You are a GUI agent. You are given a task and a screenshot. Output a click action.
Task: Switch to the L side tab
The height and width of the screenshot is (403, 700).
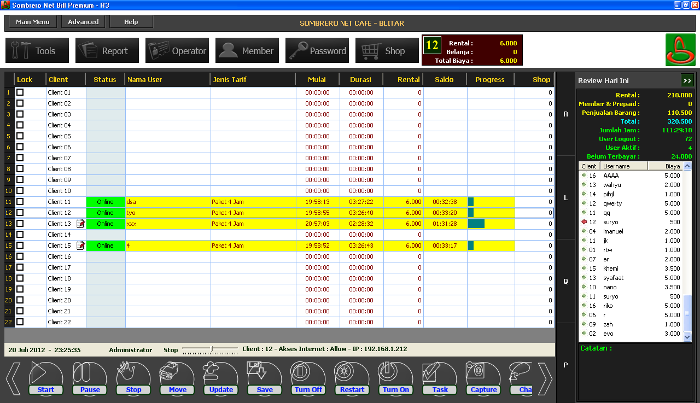[x=565, y=198]
